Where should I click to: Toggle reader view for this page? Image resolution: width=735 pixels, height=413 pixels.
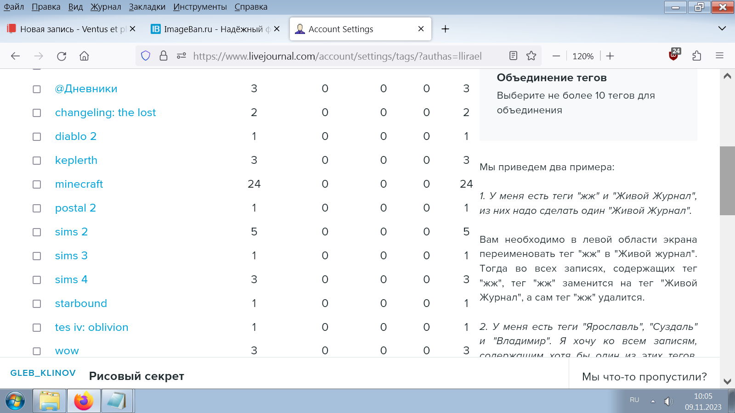513,56
